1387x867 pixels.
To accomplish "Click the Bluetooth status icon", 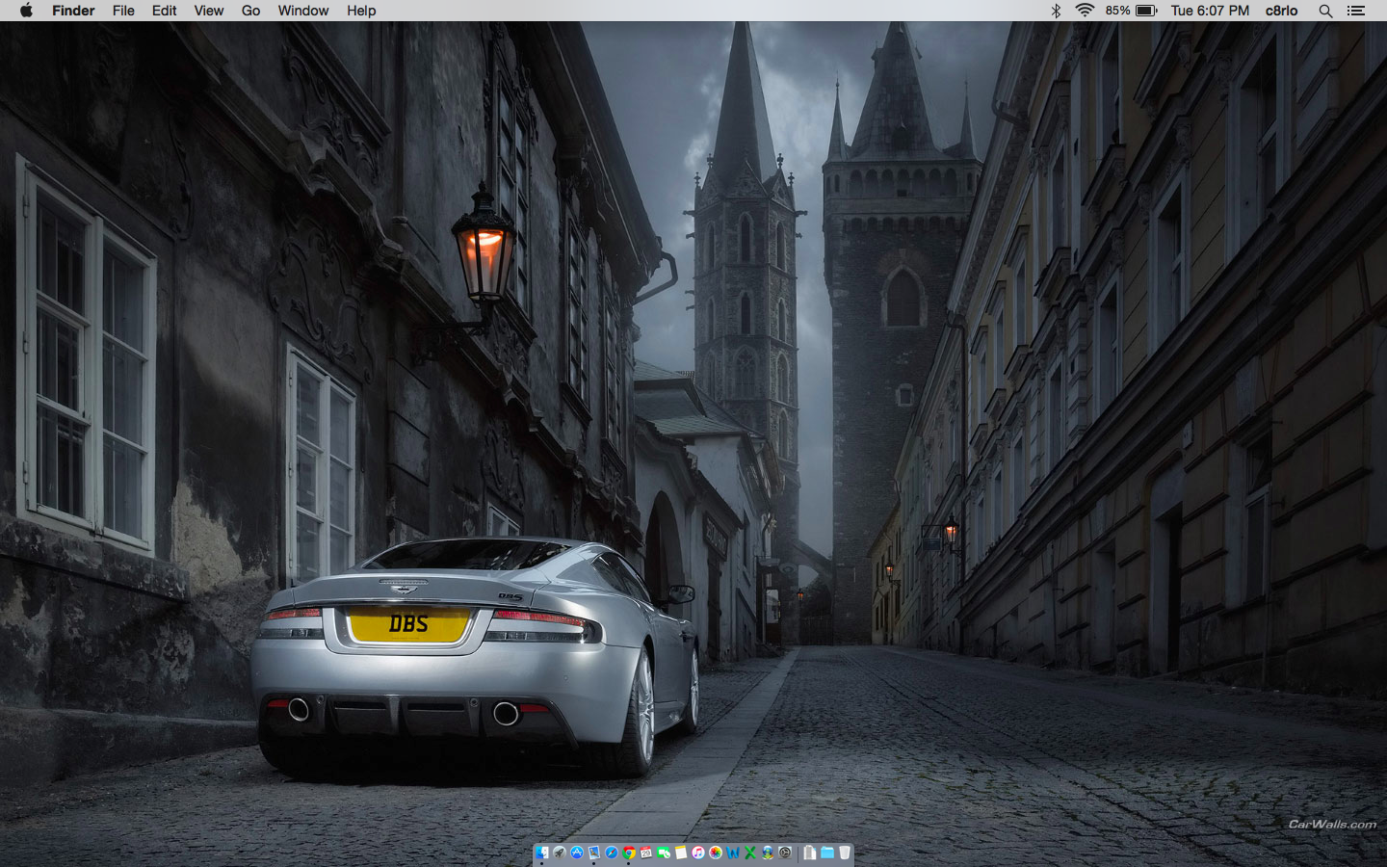I will [1056, 11].
